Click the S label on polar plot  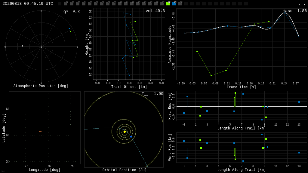coord(41,83)
